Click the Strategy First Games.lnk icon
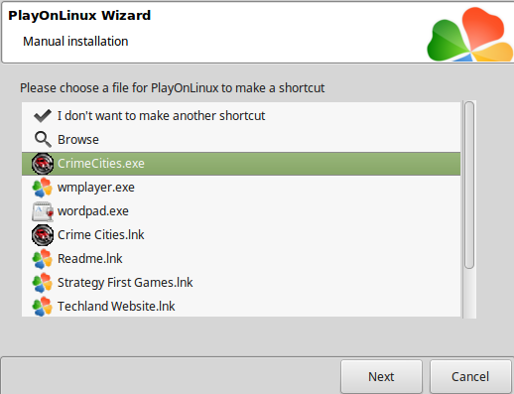The width and height of the screenshot is (514, 394). click(43, 283)
